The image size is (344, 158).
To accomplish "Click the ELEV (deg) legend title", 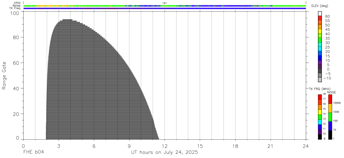I will coord(319,6).
